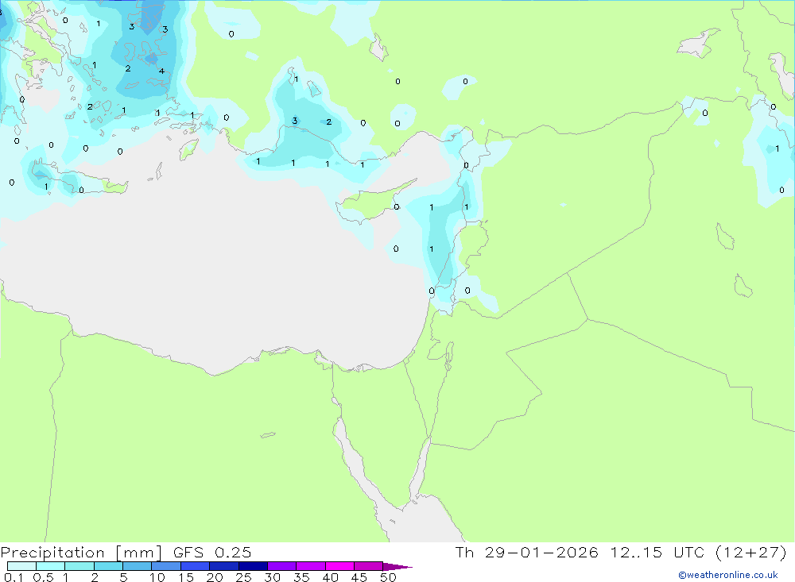This screenshot has height=582, width=795.
Task: Click the legend label "30"
Action: click(x=272, y=577)
